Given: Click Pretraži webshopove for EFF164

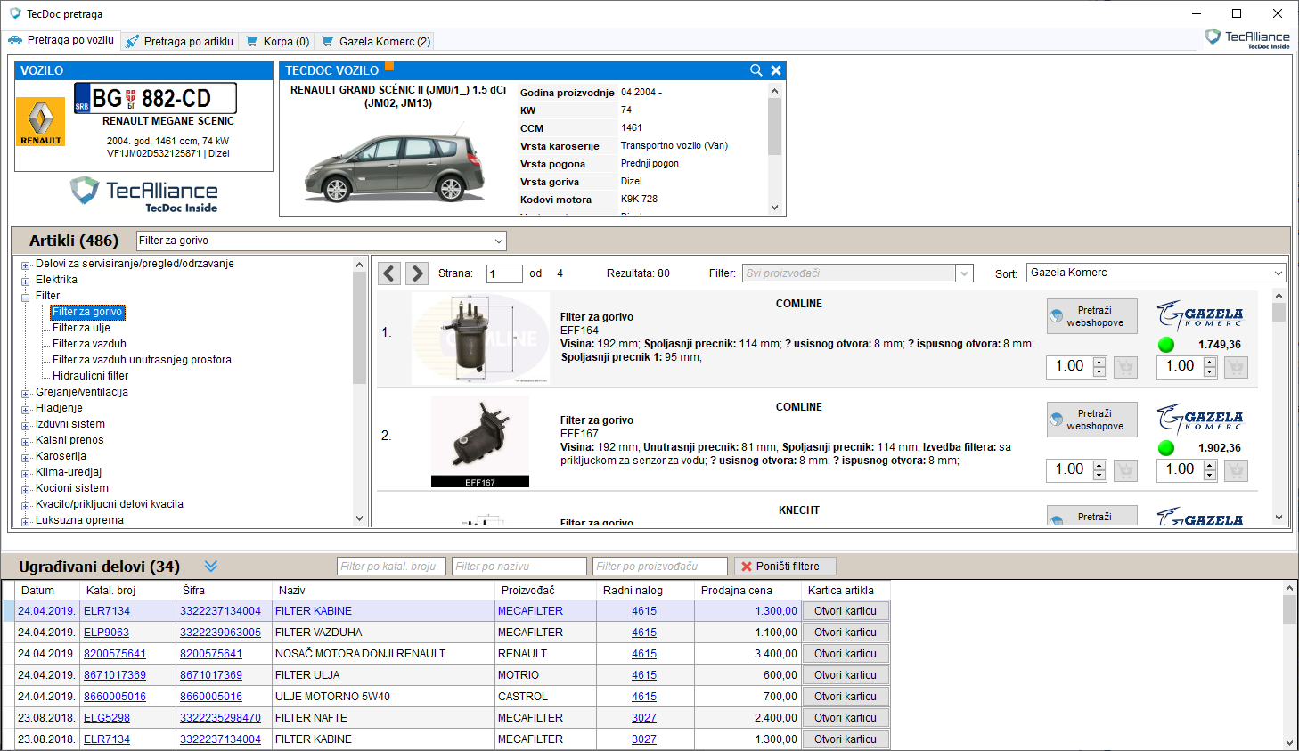Looking at the screenshot, I should pyautogui.click(x=1092, y=316).
